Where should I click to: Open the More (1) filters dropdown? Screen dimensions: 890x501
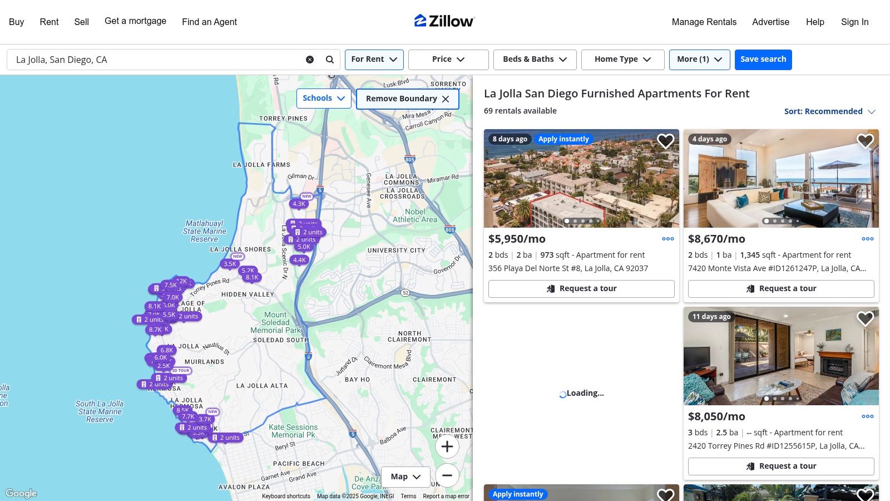[x=699, y=60]
